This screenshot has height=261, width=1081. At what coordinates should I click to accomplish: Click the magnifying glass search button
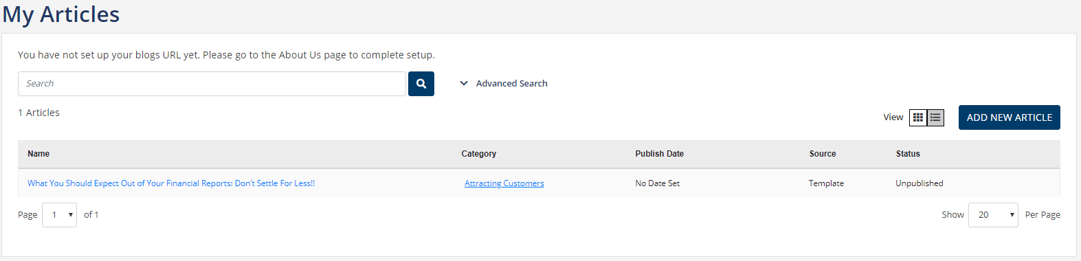point(421,84)
